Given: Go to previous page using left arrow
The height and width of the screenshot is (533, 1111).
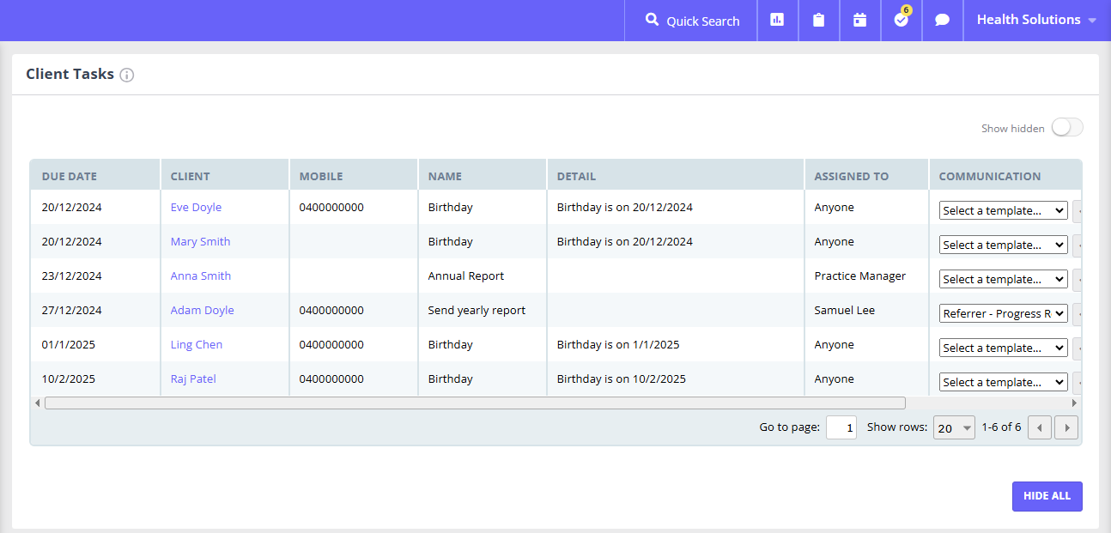Looking at the screenshot, I should click(x=1040, y=427).
